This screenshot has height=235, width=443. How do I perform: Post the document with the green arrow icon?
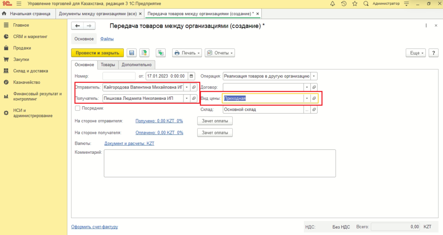click(x=144, y=53)
